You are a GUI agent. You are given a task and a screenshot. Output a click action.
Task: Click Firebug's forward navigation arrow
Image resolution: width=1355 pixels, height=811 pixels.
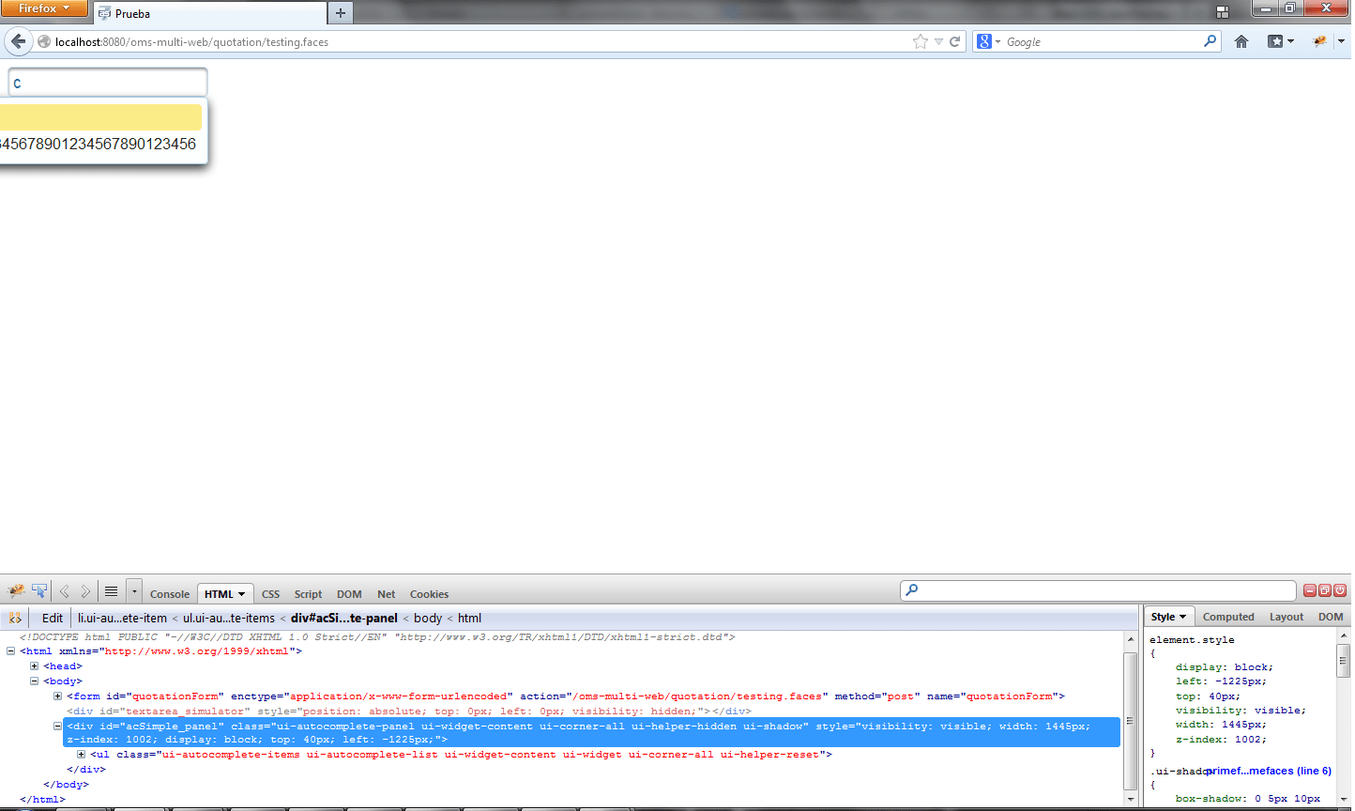84,590
